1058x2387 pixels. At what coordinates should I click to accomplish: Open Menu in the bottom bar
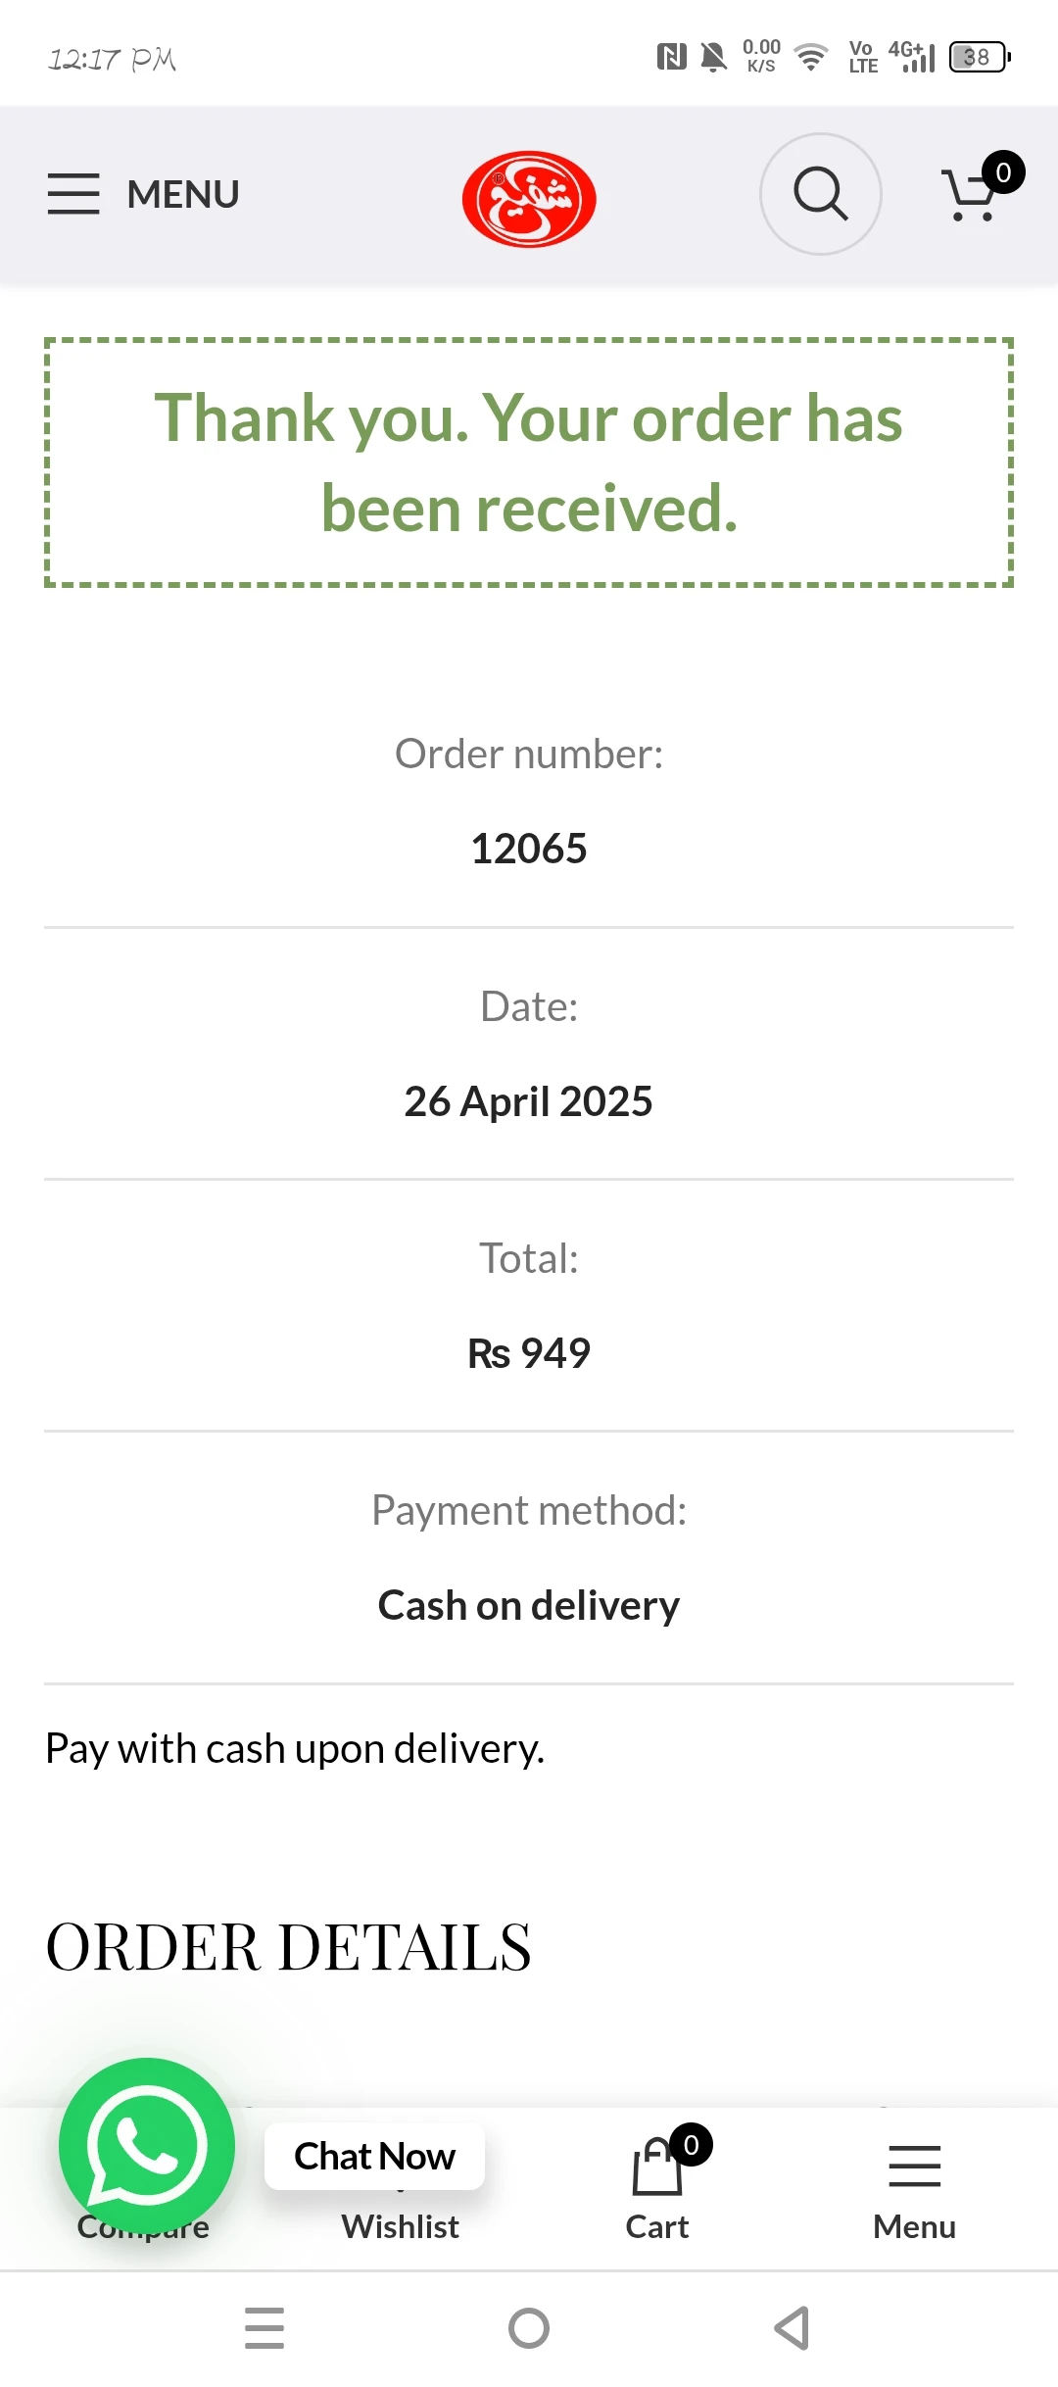tap(914, 2190)
